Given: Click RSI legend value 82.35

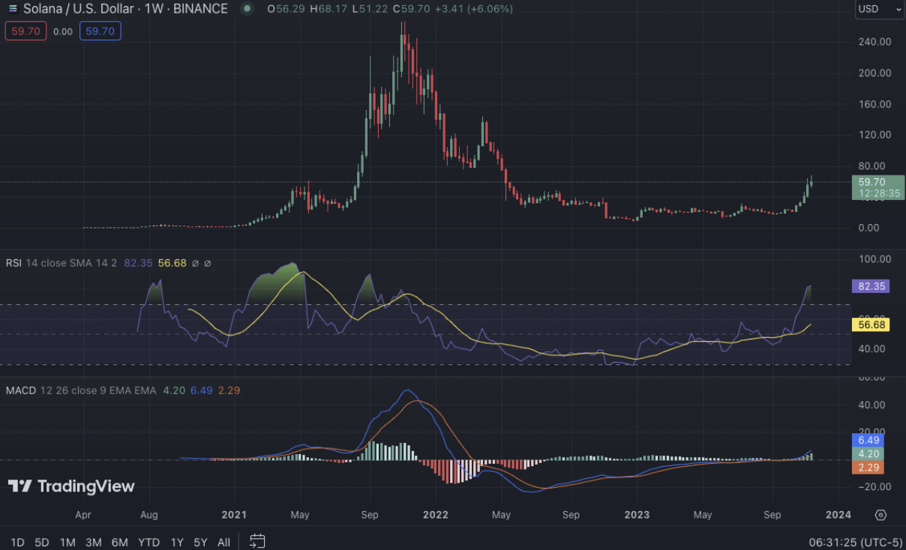Looking at the screenshot, I should (x=139, y=263).
